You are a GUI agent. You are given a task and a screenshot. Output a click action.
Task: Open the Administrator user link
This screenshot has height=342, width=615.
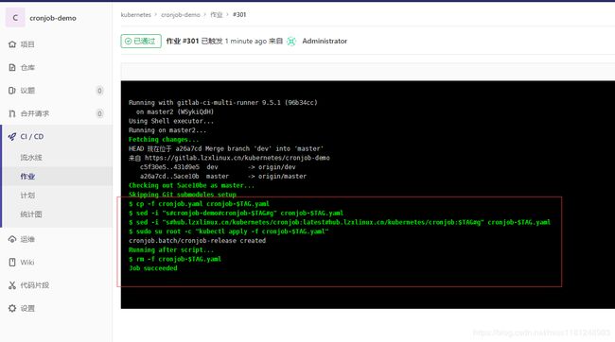click(x=325, y=42)
